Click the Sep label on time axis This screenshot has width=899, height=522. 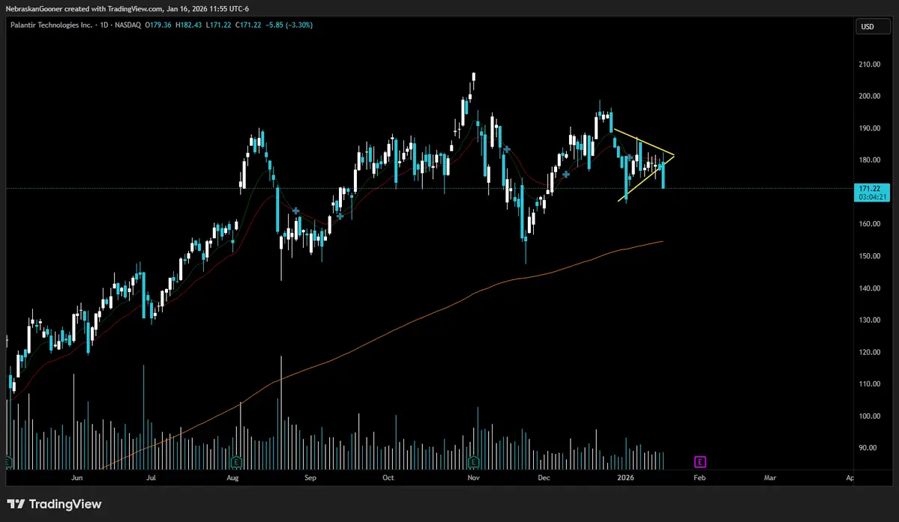(310, 477)
